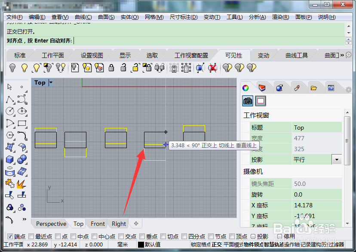Image resolution: width=356 pixels, height=252 pixels.
Task: Click the black layer color swatch
Action: click(x=141, y=245)
